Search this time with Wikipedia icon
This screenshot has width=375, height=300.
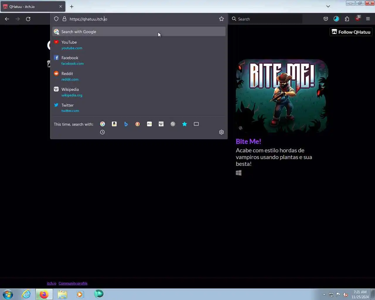click(x=161, y=124)
